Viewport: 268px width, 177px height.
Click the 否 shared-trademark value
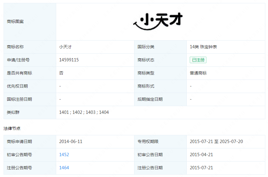pos(61,73)
